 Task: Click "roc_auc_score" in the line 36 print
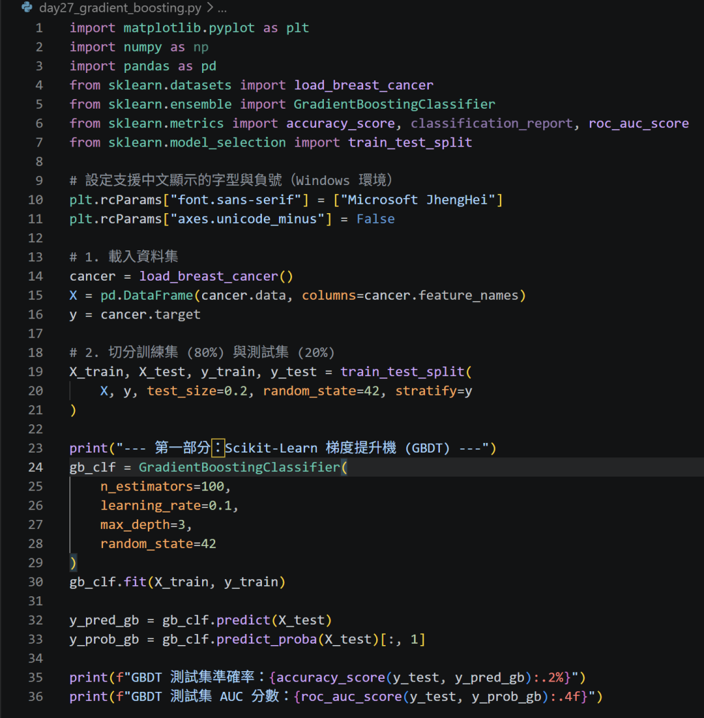[x=351, y=697]
